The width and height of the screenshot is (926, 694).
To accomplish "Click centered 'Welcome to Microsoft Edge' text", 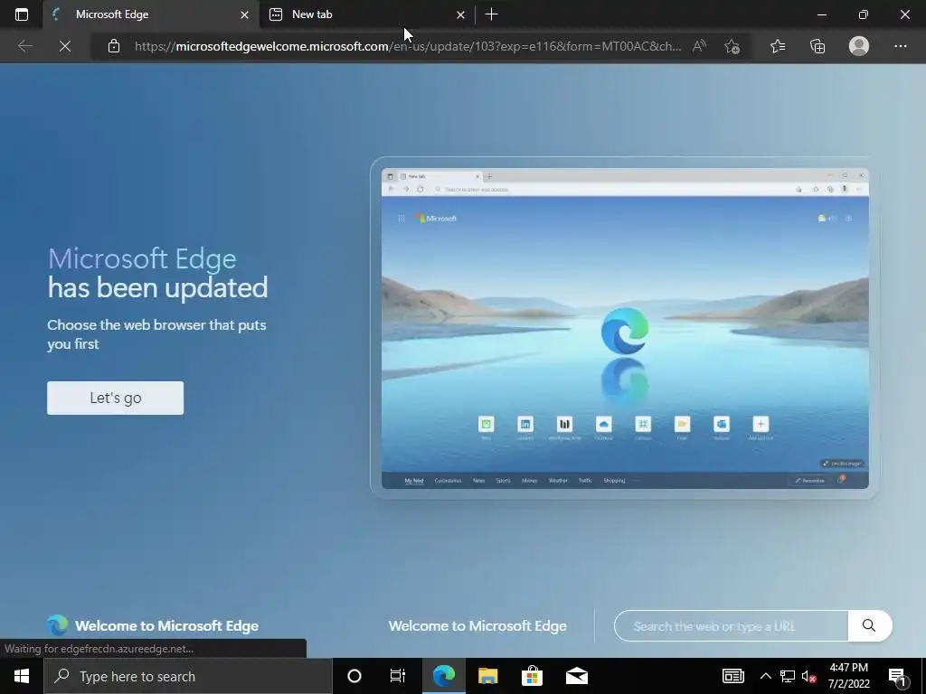I will point(477,625).
